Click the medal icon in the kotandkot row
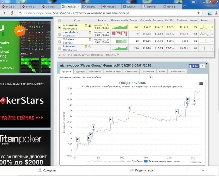 pyautogui.click(x=86, y=47)
